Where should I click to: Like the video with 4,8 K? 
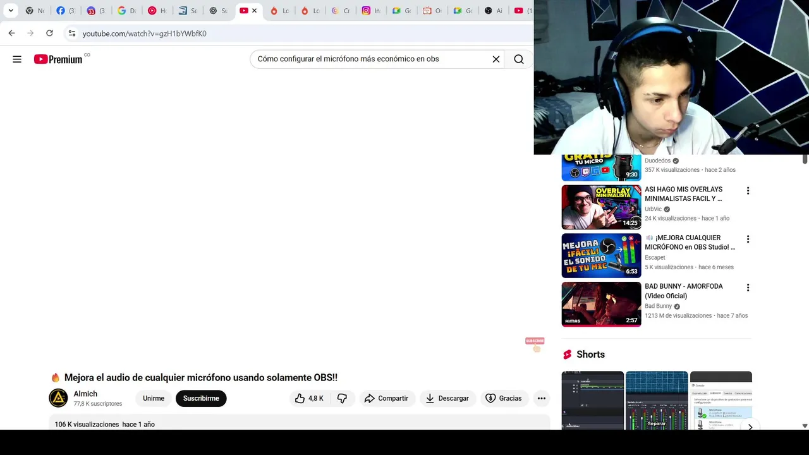(310, 398)
